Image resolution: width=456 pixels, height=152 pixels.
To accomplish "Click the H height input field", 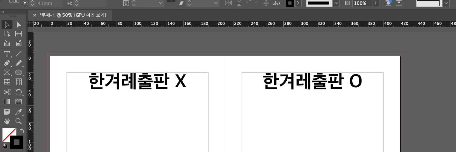I will click(x=93, y=3).
